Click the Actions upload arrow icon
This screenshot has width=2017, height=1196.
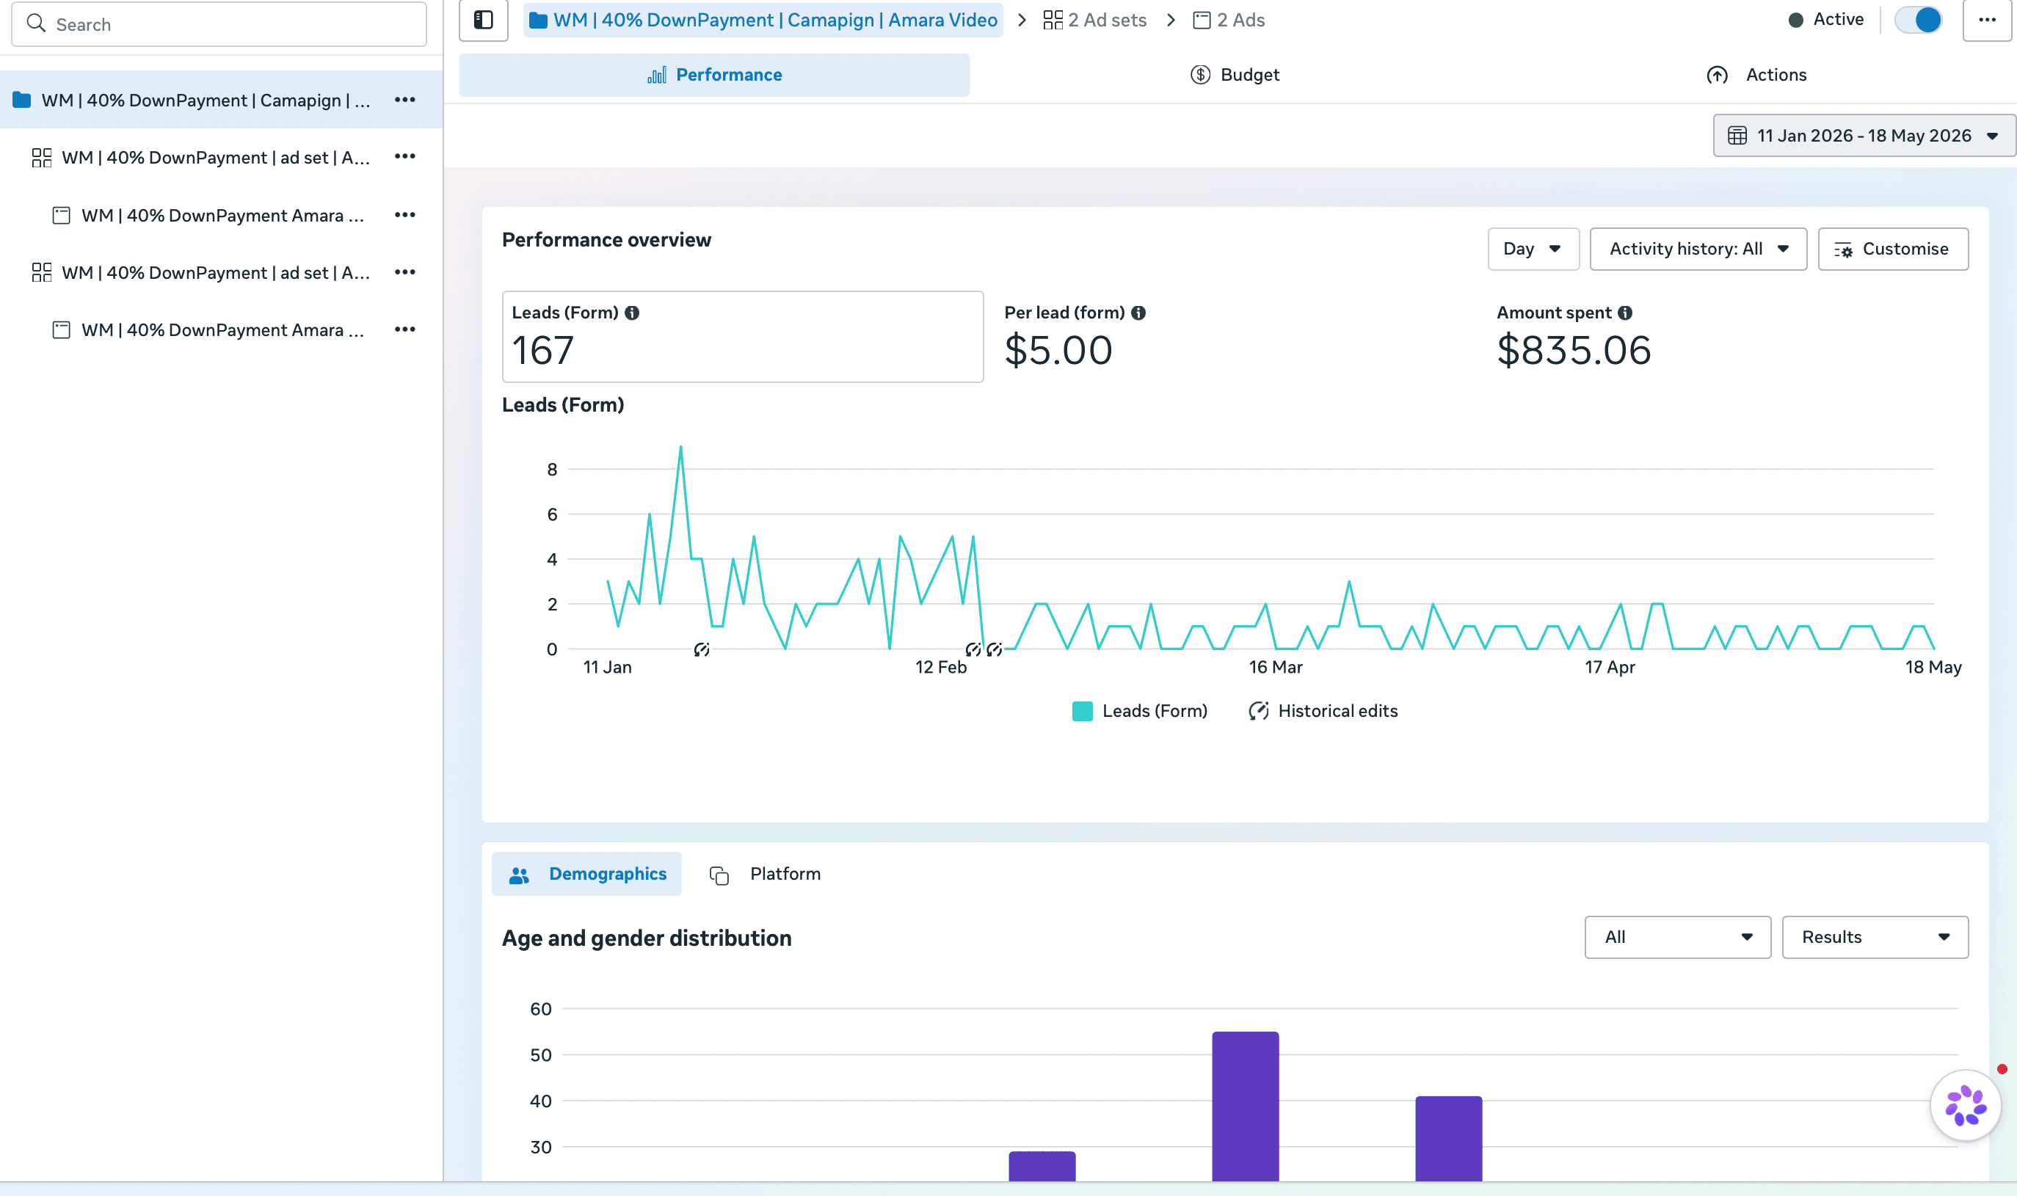[x=1717, y=75]
